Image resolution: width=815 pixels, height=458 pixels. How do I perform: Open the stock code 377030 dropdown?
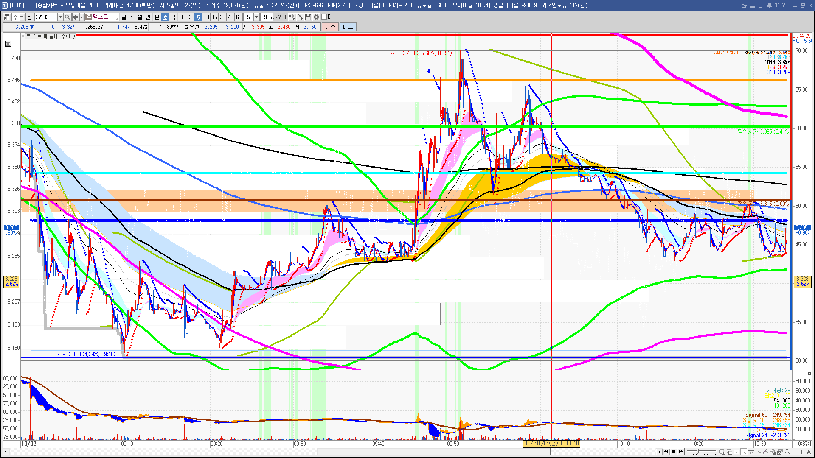click(60, 17)
